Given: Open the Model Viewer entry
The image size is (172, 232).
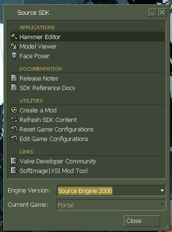Looking at the screenshot, I should pyautogui.click(x=88, y=46).
